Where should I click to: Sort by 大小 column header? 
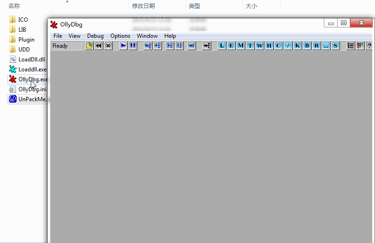coord(251,6)
